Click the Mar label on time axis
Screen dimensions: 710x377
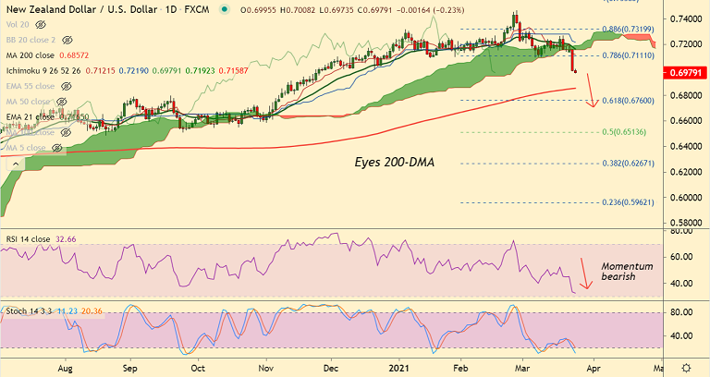tap(522, 369)
